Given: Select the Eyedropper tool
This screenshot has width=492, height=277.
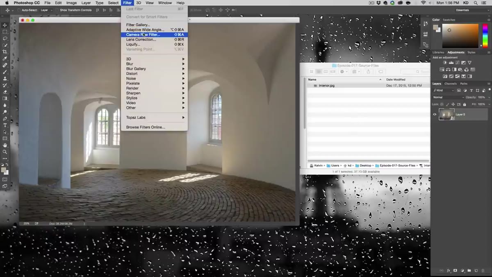Looking at the screenshot, I should [x=5, y=58].
